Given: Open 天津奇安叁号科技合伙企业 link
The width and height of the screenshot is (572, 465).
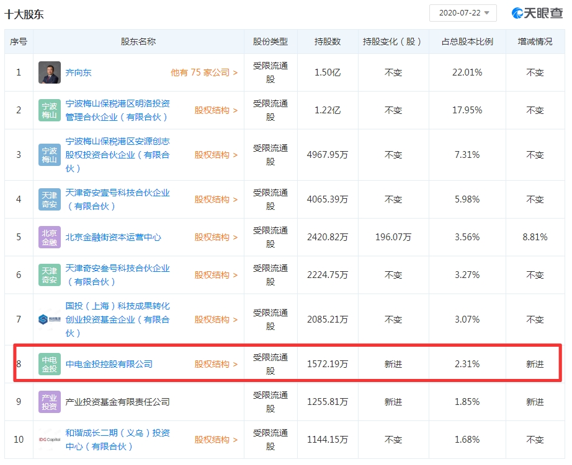Looking at the screenshot, I should (x=117, y=275).
